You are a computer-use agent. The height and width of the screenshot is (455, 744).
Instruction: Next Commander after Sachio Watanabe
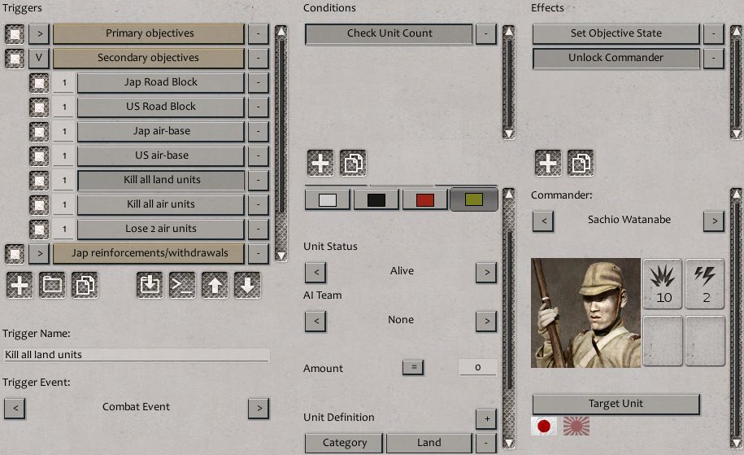[714, 221]
